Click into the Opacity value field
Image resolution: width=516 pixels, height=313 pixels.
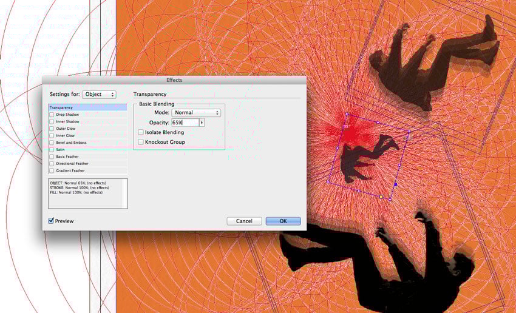(185, 123)
